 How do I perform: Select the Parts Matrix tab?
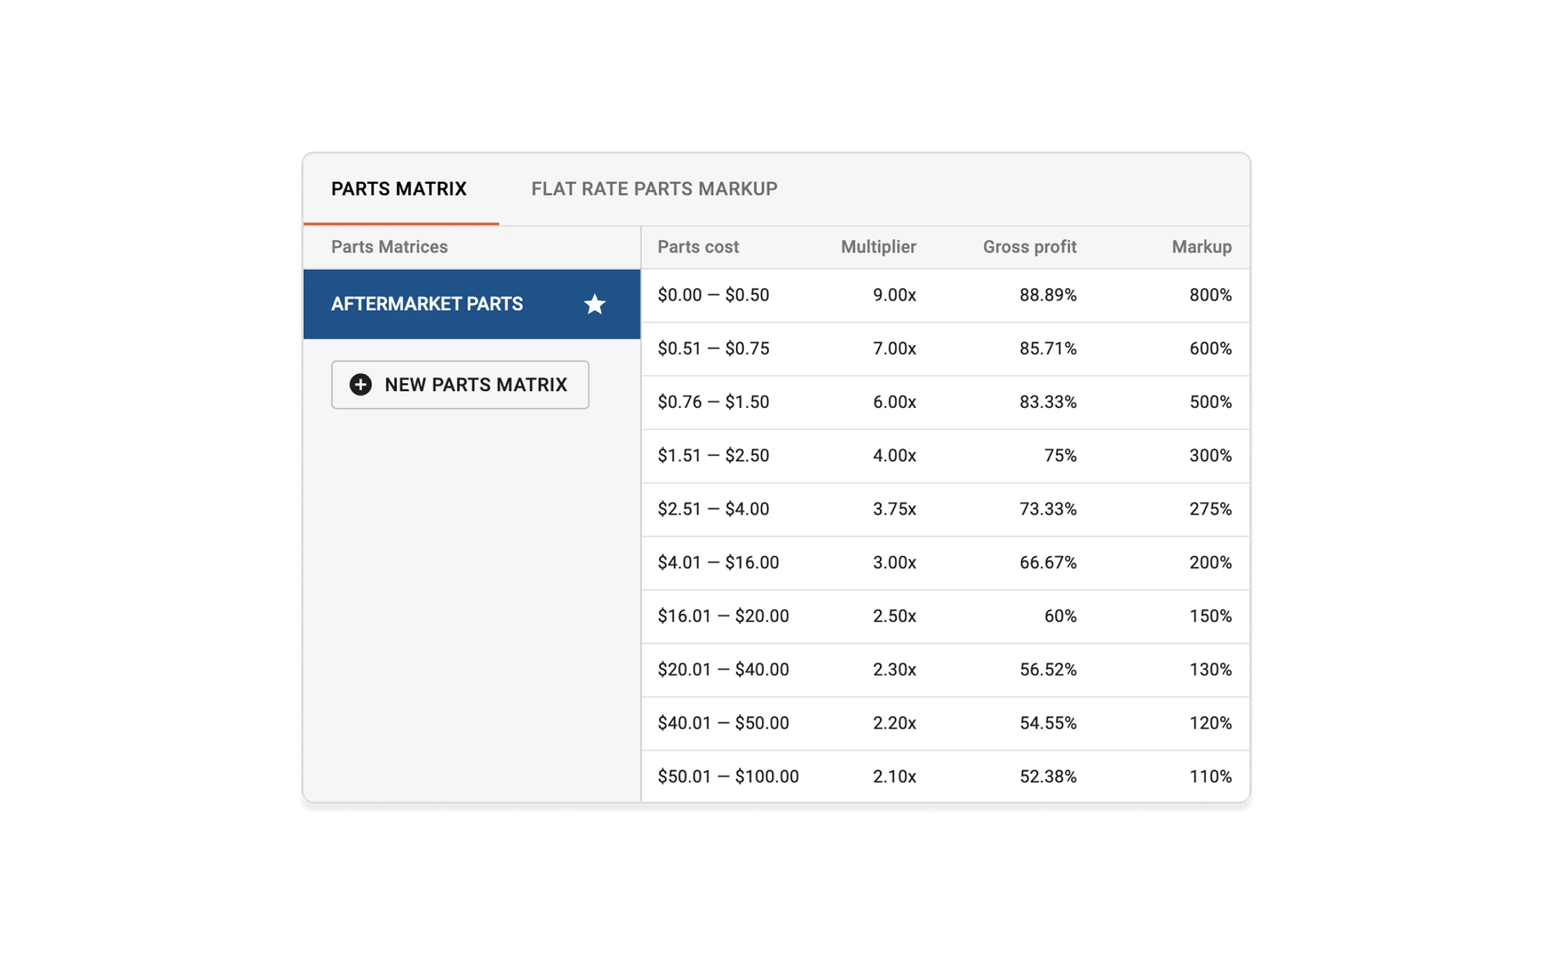coord(399,189)
